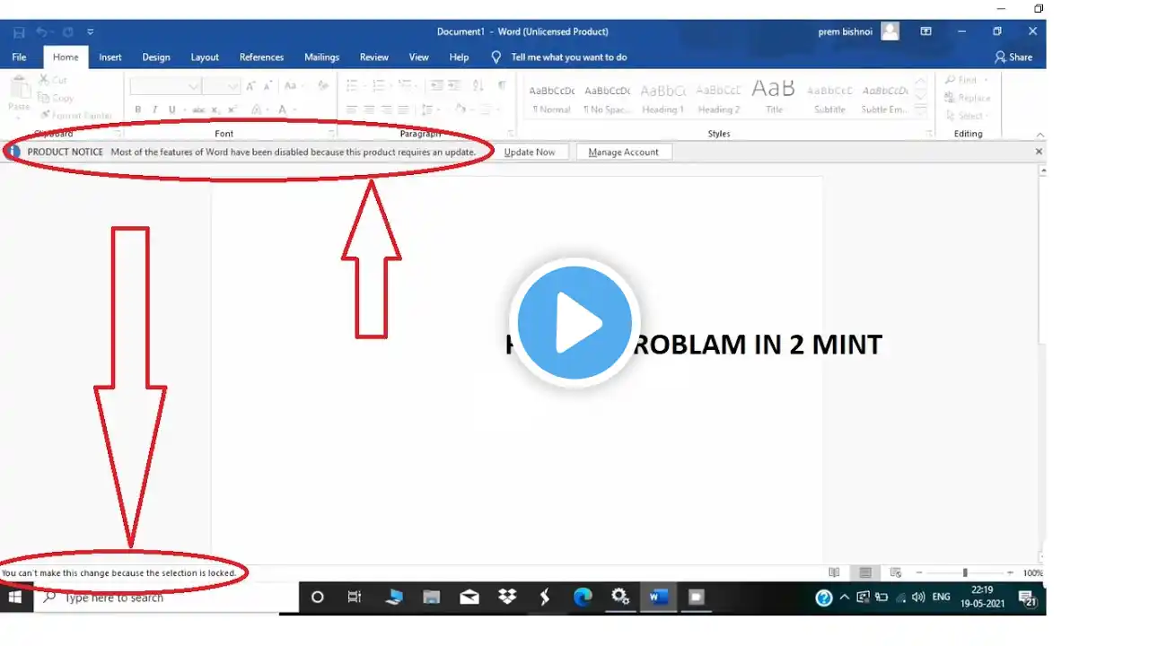Click the Increase Indent icon

[455, 86]
